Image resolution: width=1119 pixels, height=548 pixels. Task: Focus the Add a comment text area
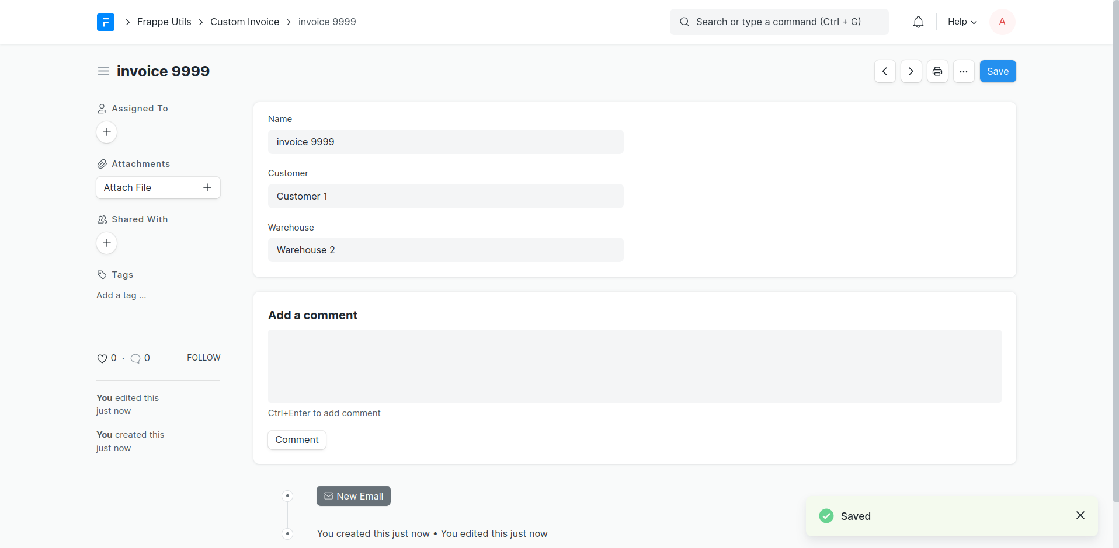(634, 366)
